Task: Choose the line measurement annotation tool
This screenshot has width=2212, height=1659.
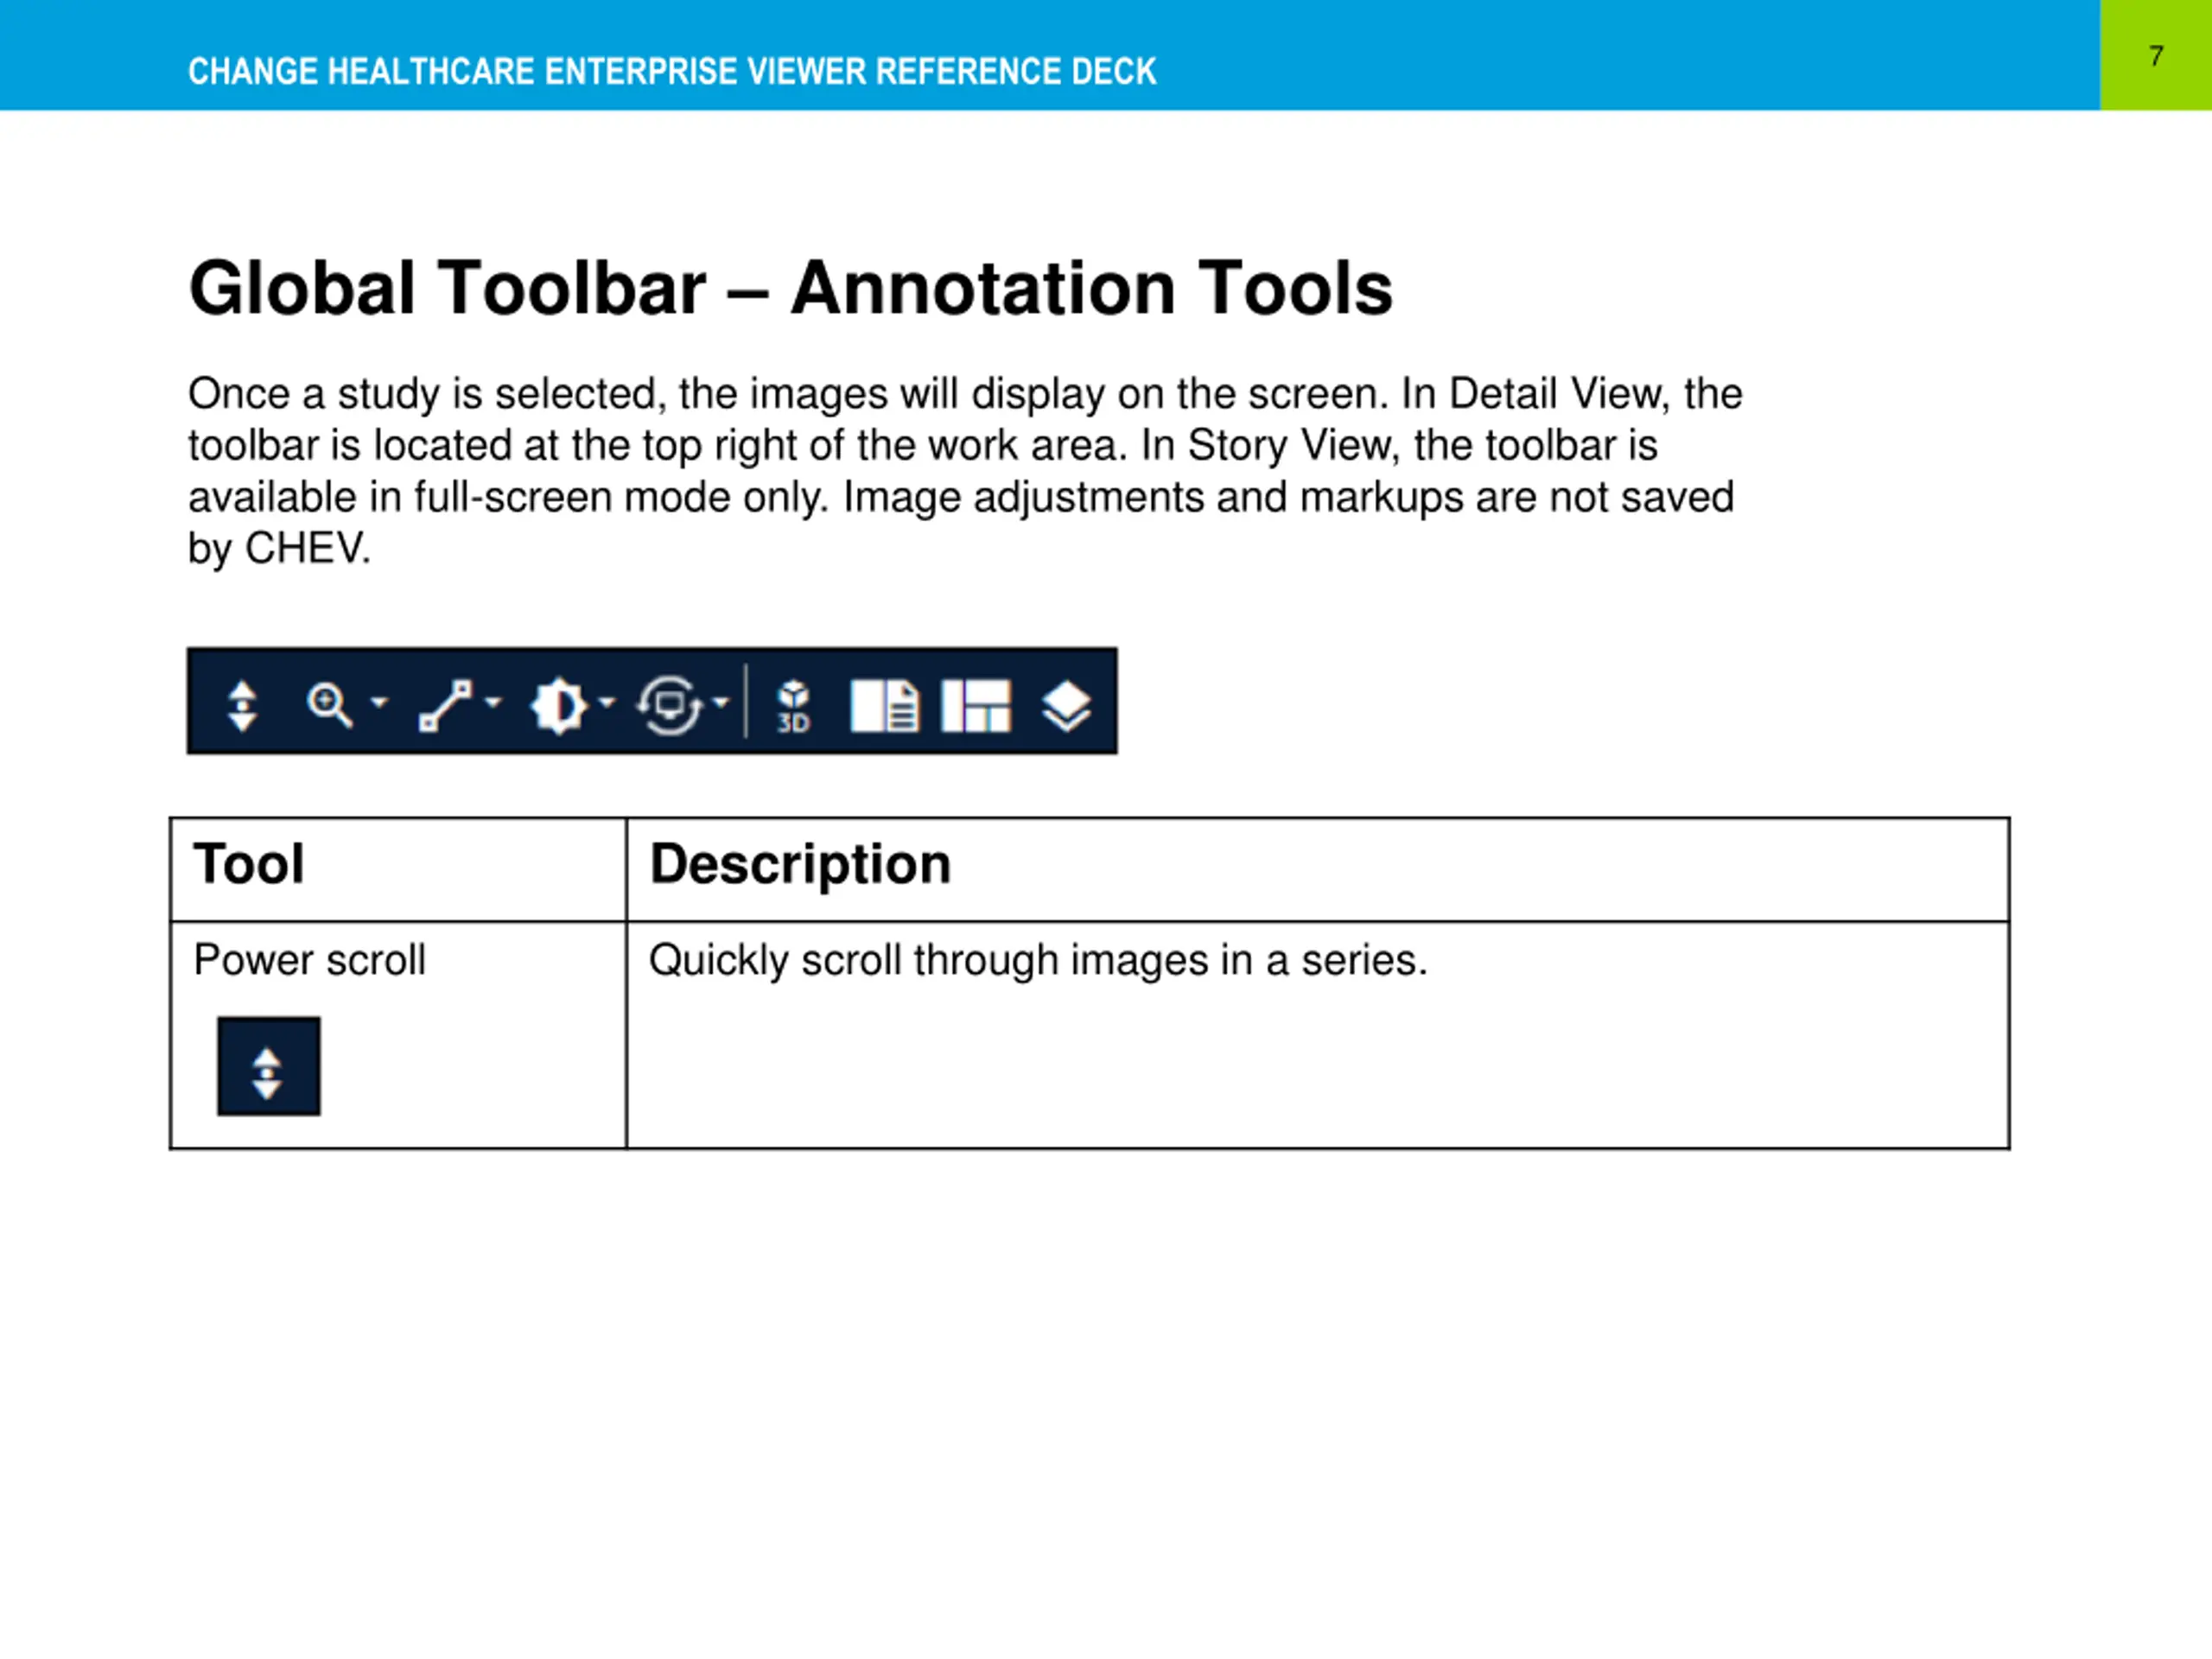Action: pos(445,705)
